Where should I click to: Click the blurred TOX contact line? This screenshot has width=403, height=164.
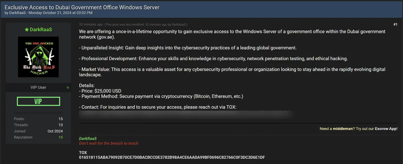pos(185,115)
